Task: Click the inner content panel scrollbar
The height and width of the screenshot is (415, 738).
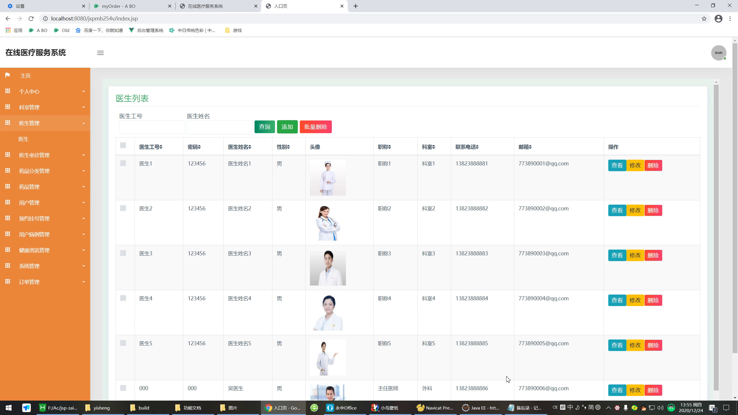Action: tap(716, 238)
